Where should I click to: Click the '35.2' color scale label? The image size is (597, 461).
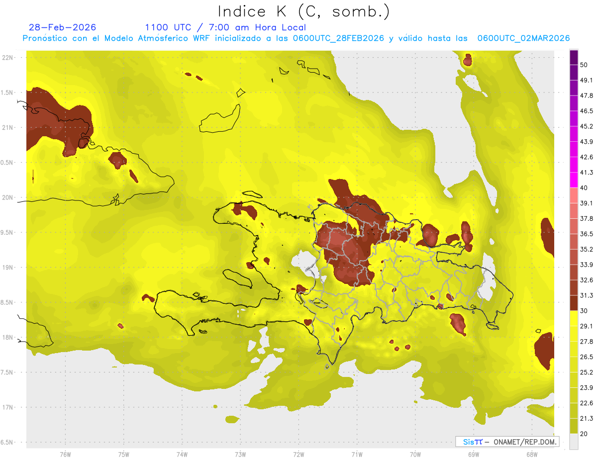point(587,250)
